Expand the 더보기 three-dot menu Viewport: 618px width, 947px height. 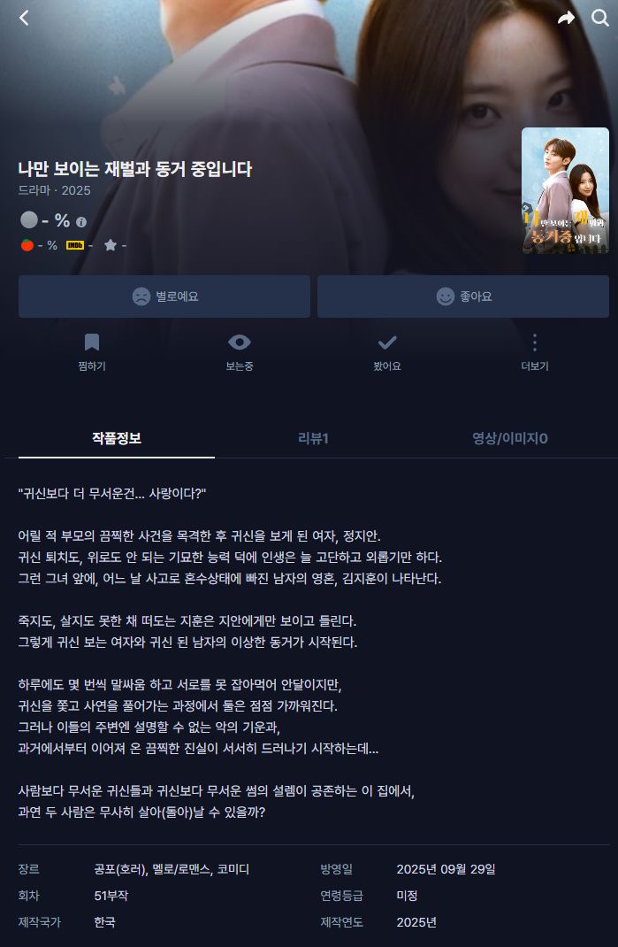click(535, 352)
